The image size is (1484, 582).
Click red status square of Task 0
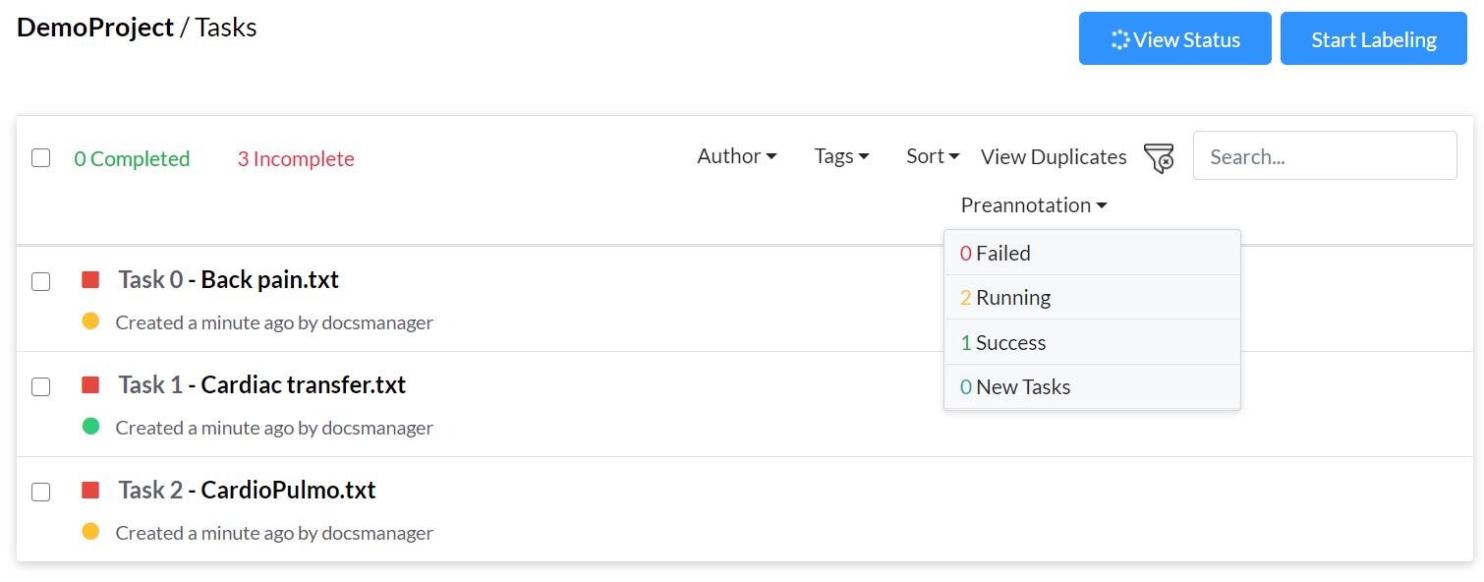[x=90, y=280]
